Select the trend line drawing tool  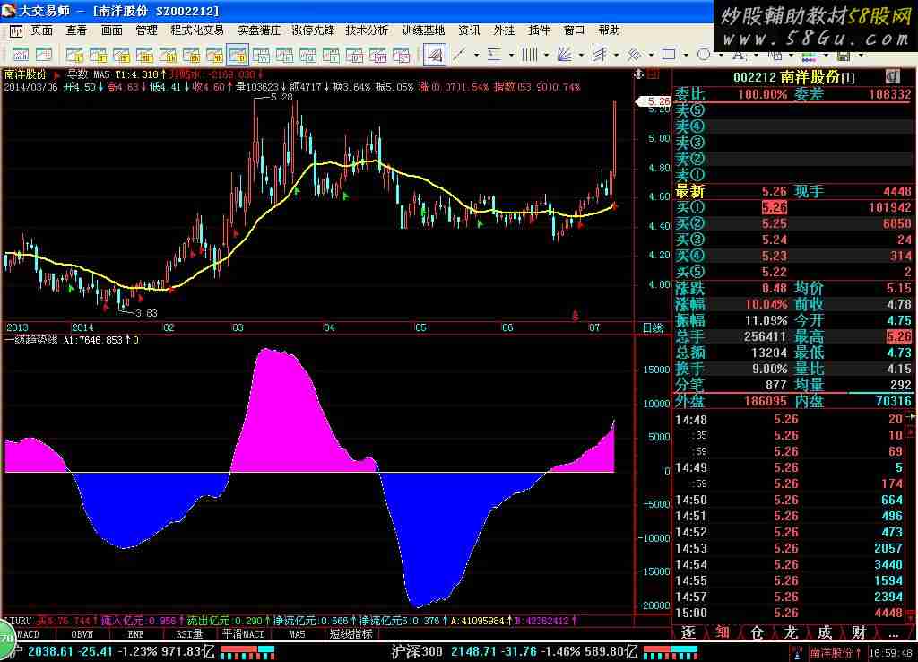460,55
